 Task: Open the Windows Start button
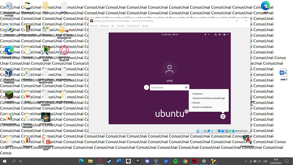click(x=4, y=161)
